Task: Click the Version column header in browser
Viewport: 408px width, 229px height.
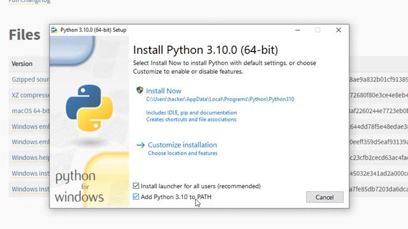Action: [x=22, y=64]
